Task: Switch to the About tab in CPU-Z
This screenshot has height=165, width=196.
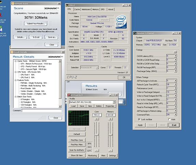Action: point(111,9)
